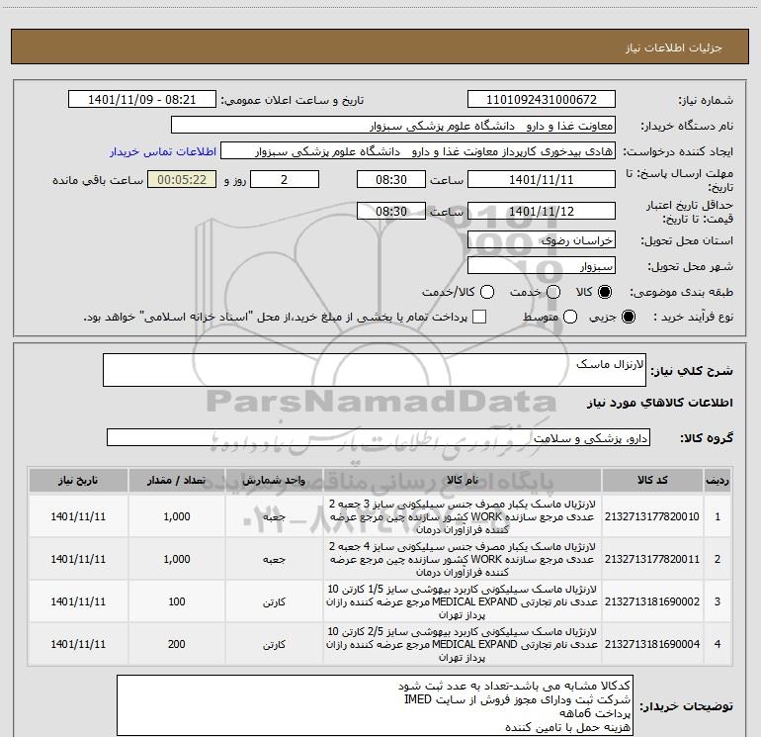Click the row 3 product name, سایز 1/5
The image size is (761, 737).
click(x=463, y=601)
